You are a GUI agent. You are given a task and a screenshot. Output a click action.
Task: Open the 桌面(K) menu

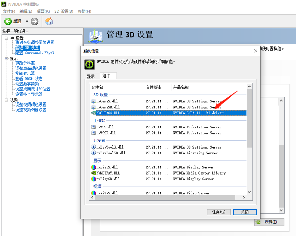click(x=43, y=11)
